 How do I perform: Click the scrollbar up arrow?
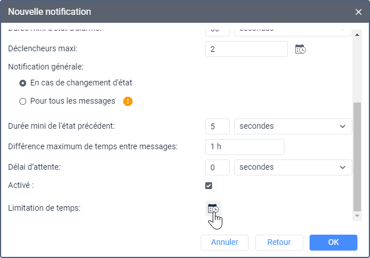(357, 34)
